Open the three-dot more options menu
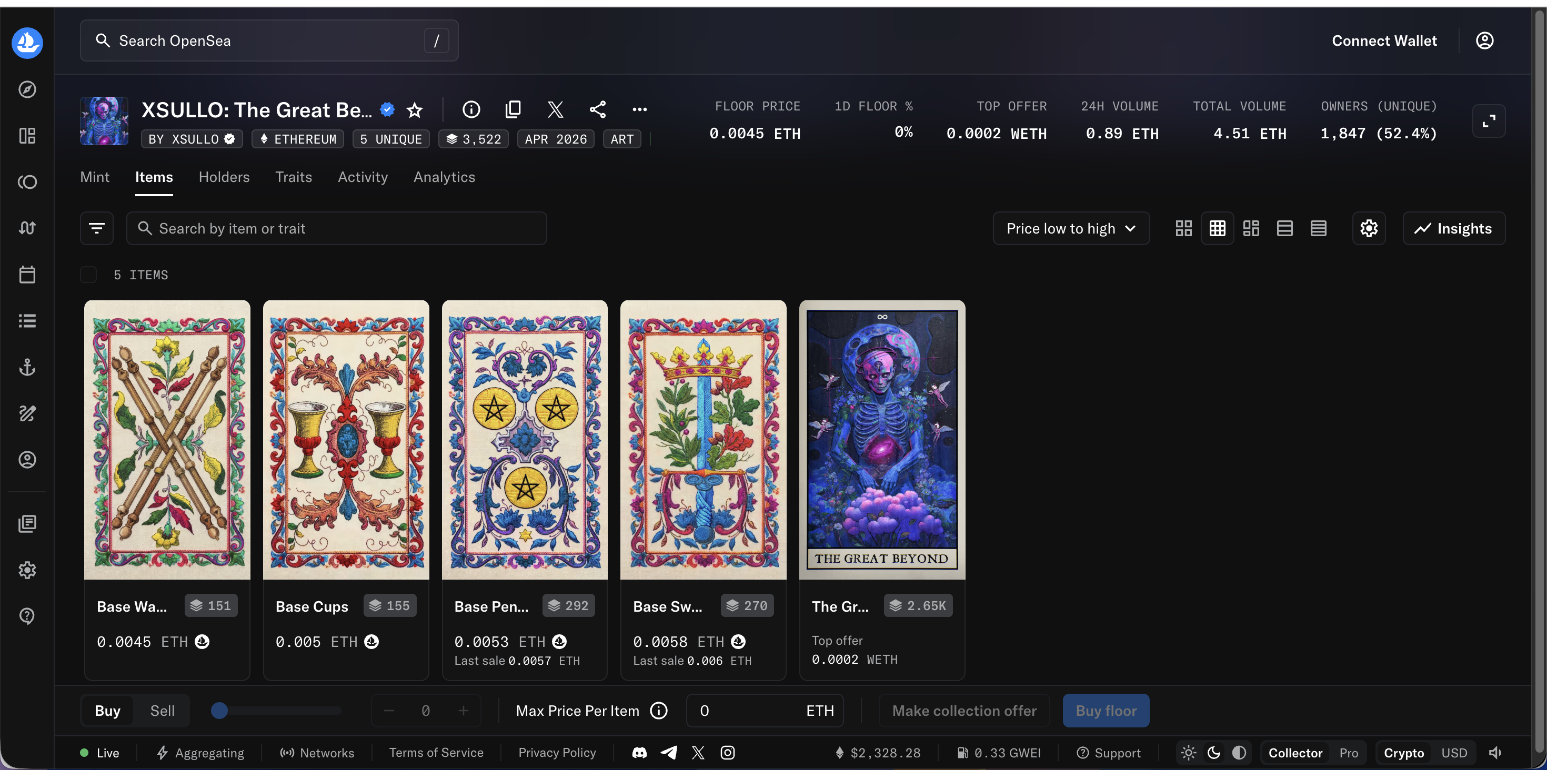Viewport: 1547px width, 770px height. (x=639, y=109)
